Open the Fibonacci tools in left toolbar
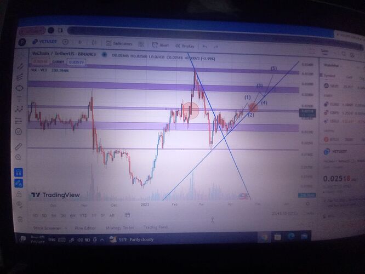Image resolution: width=365 pixels, height=274 pixels. (x=20, y=77)
